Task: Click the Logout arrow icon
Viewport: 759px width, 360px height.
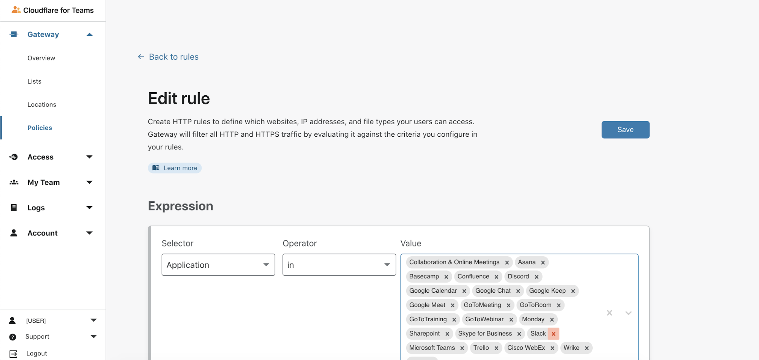Action: [13, 354]
